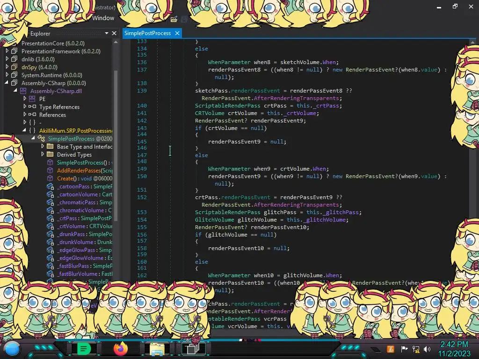479x359 pixels.
Task: Click the PresentationFramework assembly icon
Action: 15,51
